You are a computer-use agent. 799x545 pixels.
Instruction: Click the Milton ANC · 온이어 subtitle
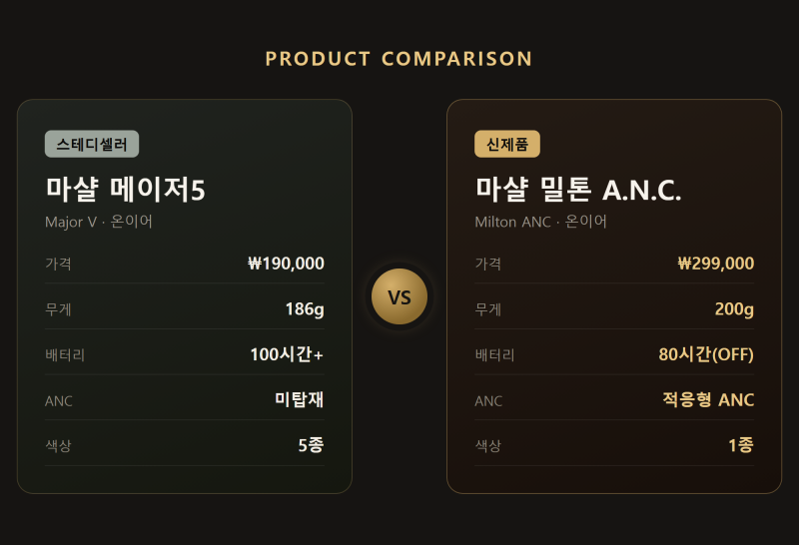click(x=540, y=222)
